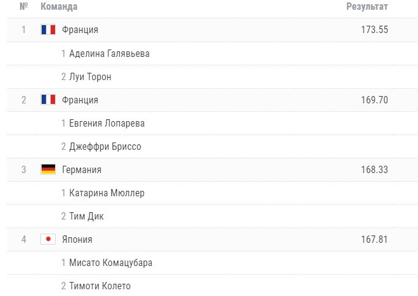418x296 pixels.
Task: Open Евгения Лопарева's profile
Action: (x=107, y=123)
